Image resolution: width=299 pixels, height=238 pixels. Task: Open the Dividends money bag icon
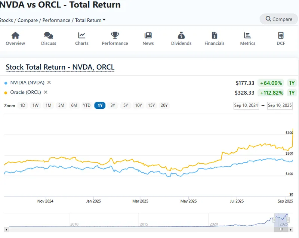181,35
